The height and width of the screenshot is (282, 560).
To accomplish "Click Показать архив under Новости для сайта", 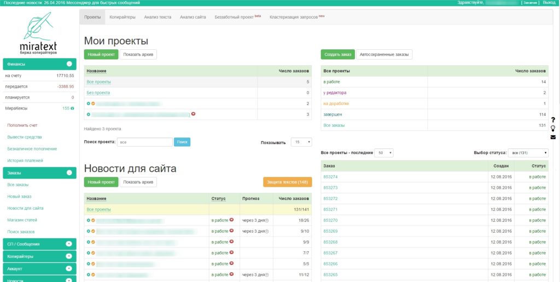I will click(138, 182).
